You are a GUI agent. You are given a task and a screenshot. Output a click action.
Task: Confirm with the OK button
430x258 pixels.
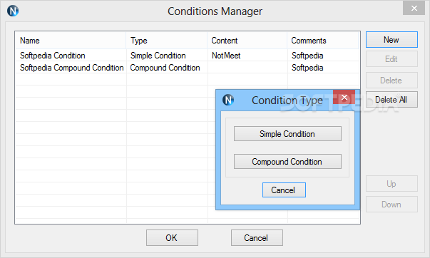click(172, 238)
